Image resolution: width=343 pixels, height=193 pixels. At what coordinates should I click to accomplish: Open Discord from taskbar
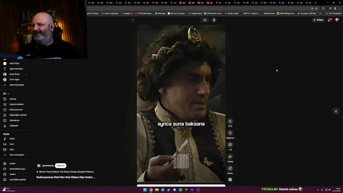click(174, 190)
